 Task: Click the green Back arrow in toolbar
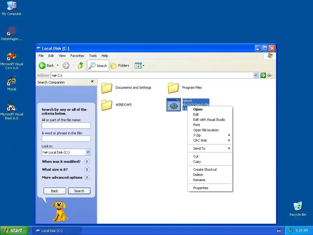pyautogui.click(x=42, y=65)
